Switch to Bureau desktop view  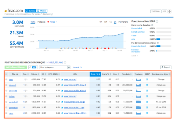31,11
